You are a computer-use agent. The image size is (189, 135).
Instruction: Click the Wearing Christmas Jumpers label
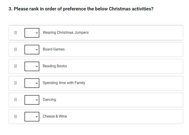[x=66, y=33]
